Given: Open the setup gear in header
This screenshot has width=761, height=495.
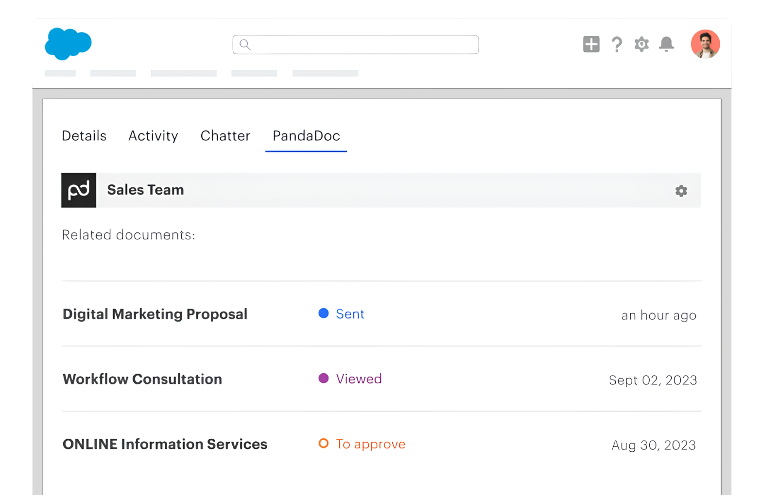Looking at the screenshot, I should point(641,44).
